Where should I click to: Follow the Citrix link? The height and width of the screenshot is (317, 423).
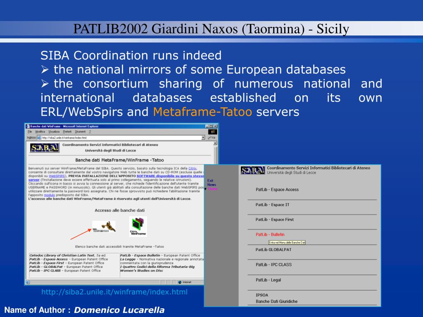192,168
